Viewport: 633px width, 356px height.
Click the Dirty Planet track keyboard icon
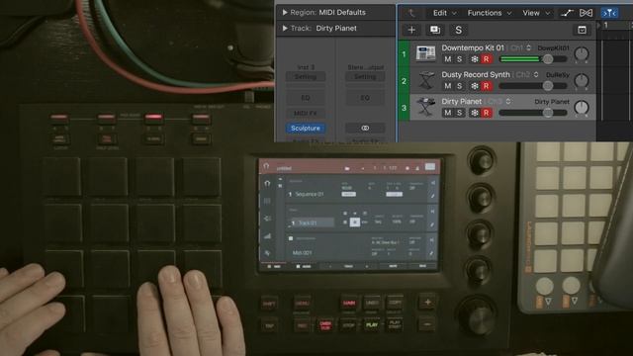[x=425, y=107]
